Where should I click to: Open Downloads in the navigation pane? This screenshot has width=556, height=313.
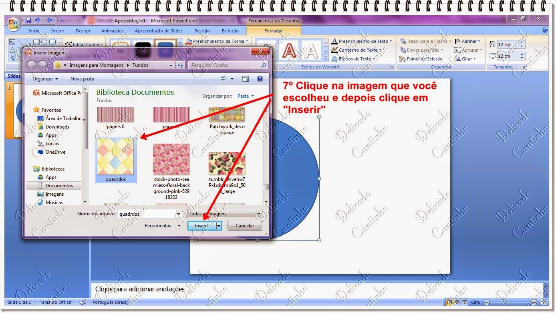click(54, 127)
